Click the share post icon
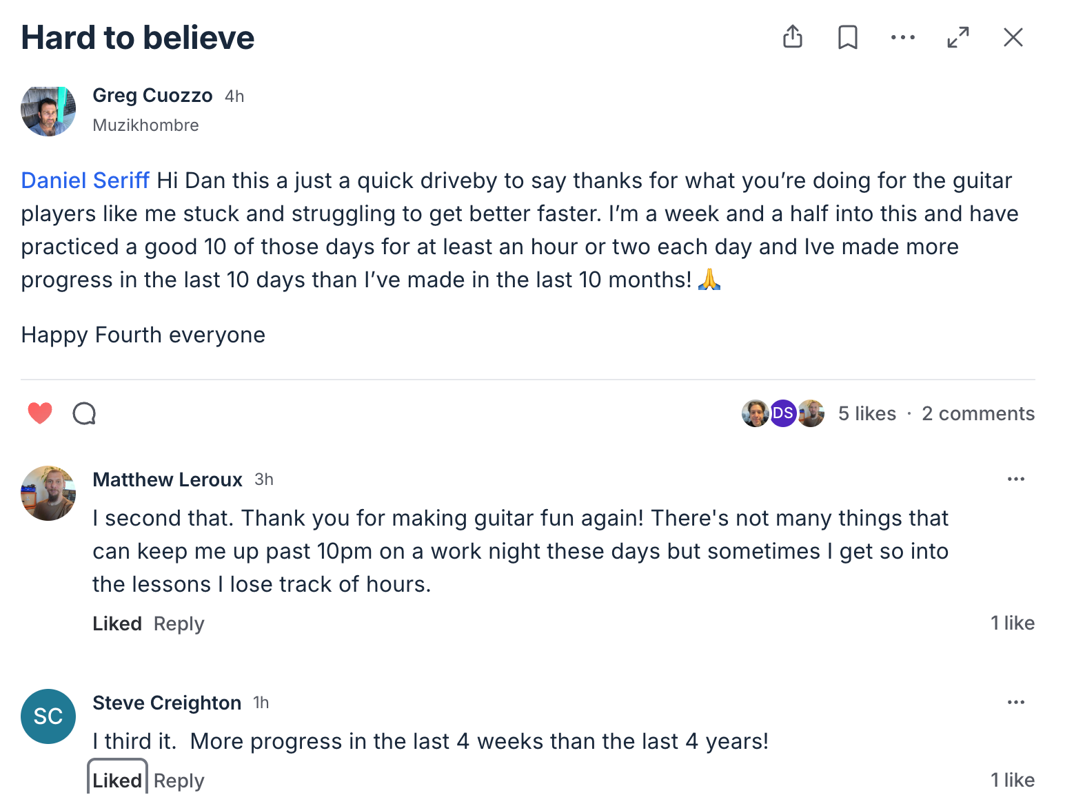 (793, 37)
